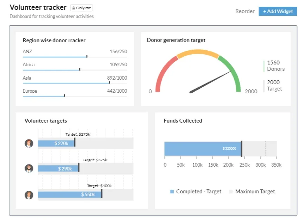Click the $270k volunteer bar
This screenshot has width=306, height=224.
point(56,143)
